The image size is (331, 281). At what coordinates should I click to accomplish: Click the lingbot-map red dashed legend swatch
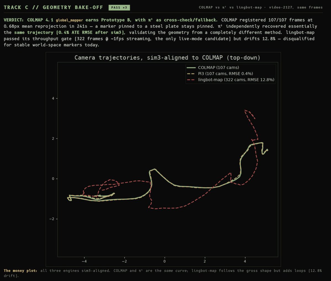(x=191, y=80)
